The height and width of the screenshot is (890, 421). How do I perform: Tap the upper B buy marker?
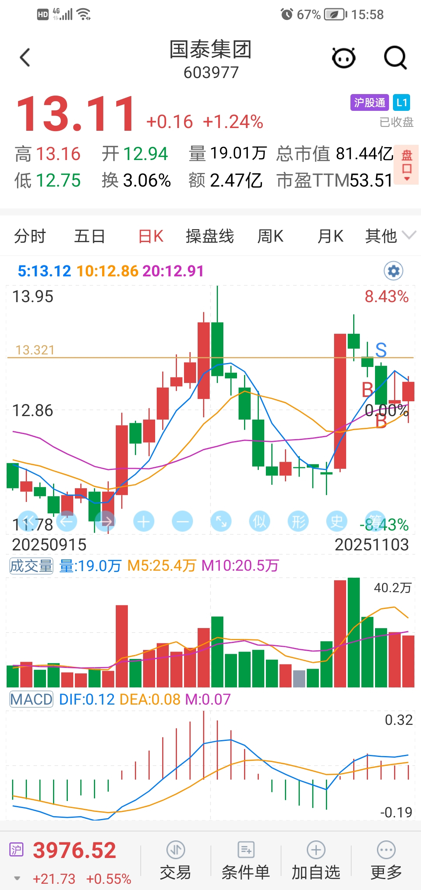coord(367,390)
